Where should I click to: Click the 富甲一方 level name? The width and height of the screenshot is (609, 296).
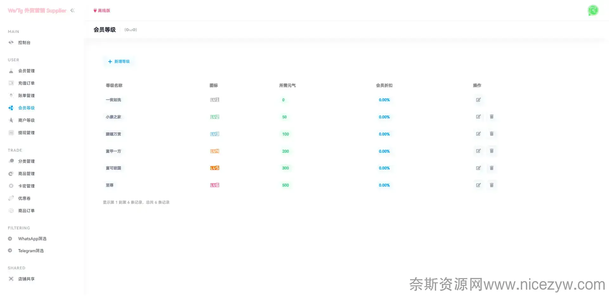pyautogui.click(x=114, y=151)
